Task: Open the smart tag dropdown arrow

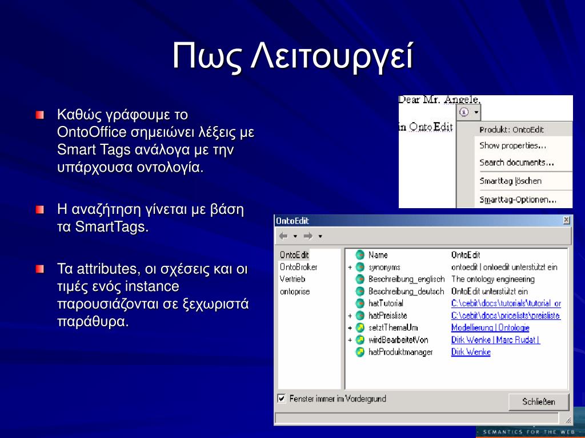Action: [x=476, y=112]
